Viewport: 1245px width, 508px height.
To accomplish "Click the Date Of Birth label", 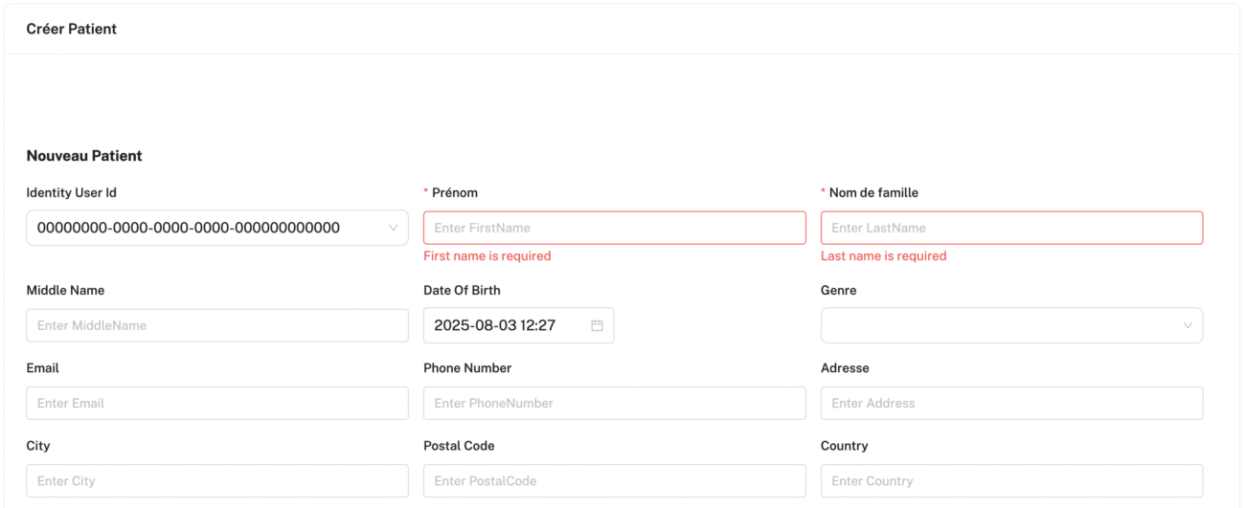I will tap(462, 290).
